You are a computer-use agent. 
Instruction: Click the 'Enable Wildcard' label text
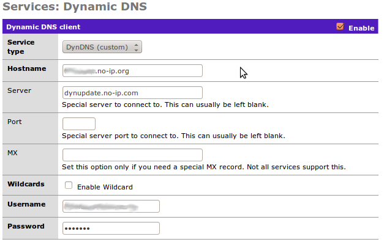(x=105, y=187)
